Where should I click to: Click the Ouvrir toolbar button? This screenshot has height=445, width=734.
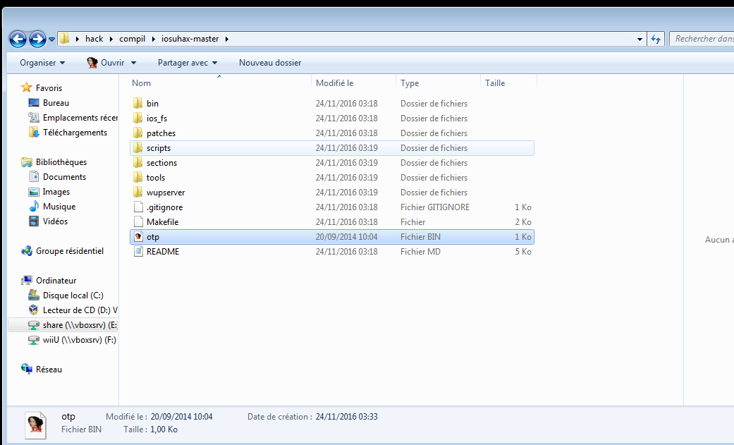(x=106, y=63)
